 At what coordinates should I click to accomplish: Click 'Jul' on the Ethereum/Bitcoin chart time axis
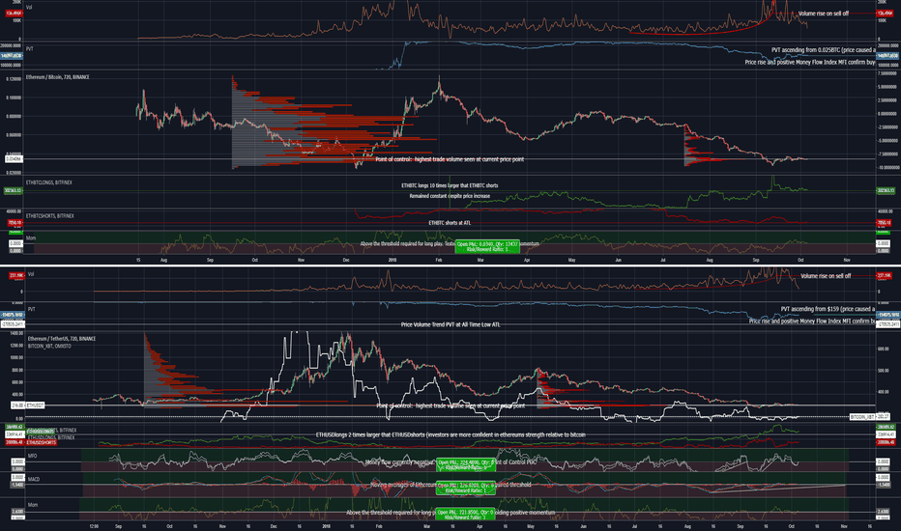662,260
